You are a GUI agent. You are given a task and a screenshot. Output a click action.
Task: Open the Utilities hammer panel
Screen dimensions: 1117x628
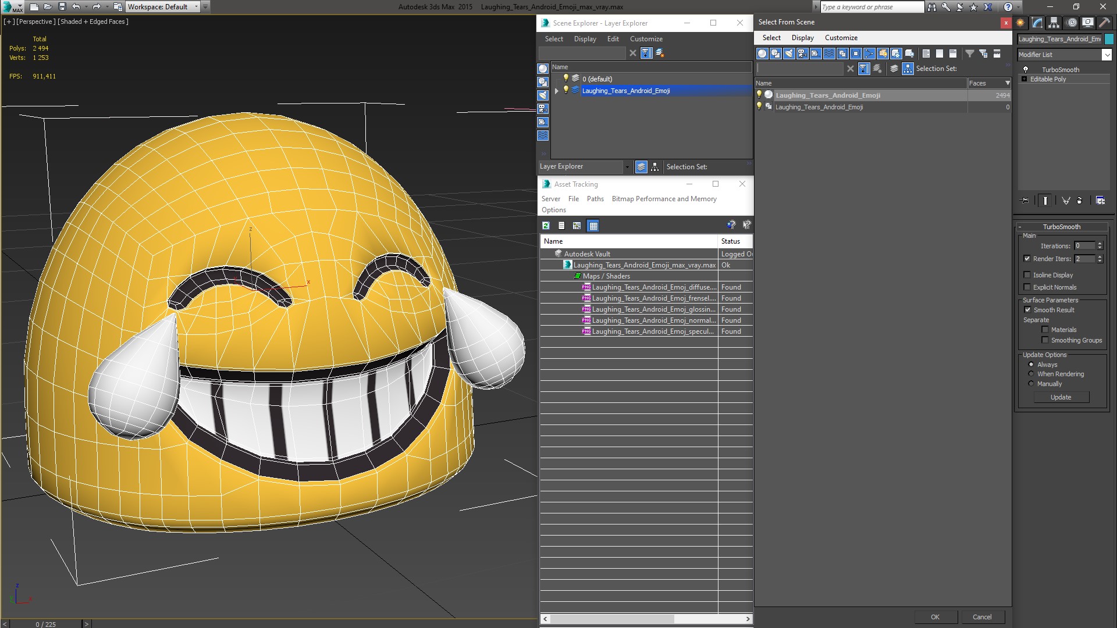(x=1104, y=23)
